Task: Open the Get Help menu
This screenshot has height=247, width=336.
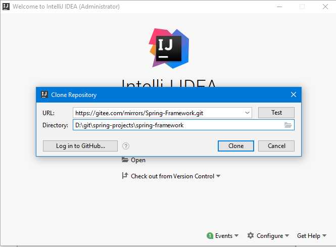Action: point(312,236)
